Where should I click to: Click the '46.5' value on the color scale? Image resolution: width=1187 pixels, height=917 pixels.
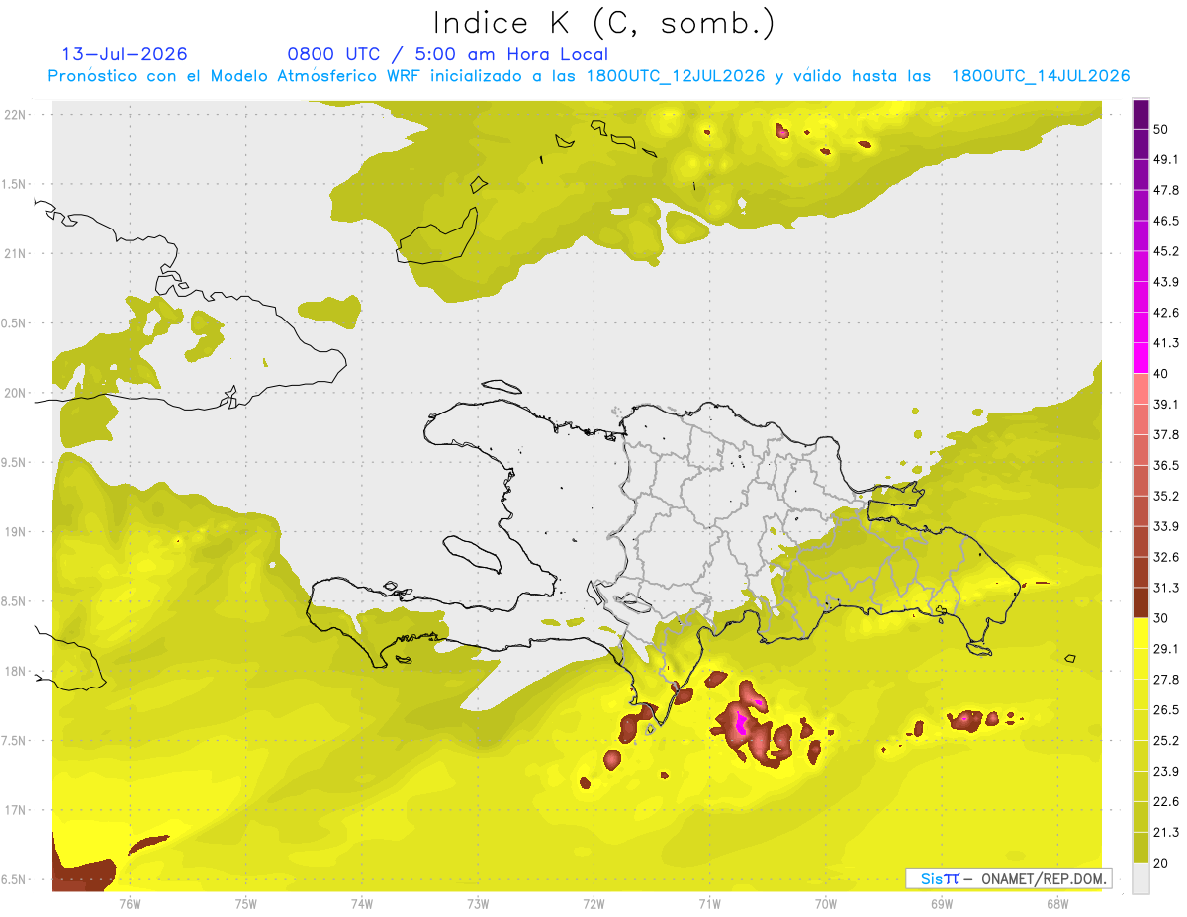[x=1165, y=221]
